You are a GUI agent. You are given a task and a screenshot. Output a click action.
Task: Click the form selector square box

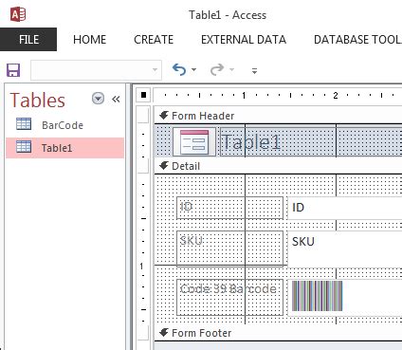pyautogui.click(x=143, y=95)
